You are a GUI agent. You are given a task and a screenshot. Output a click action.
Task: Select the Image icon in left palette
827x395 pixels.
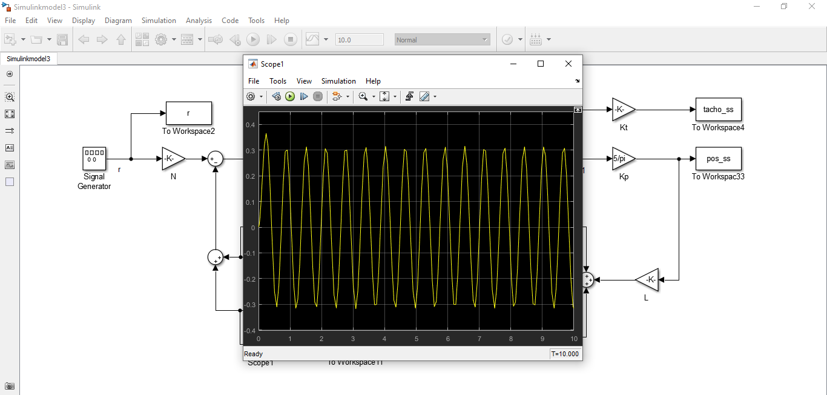10,165
